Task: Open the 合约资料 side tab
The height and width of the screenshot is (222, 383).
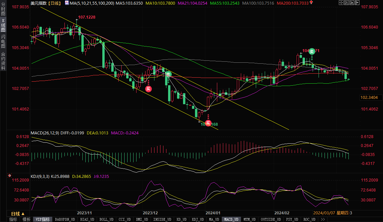Action: coord(3,61)
